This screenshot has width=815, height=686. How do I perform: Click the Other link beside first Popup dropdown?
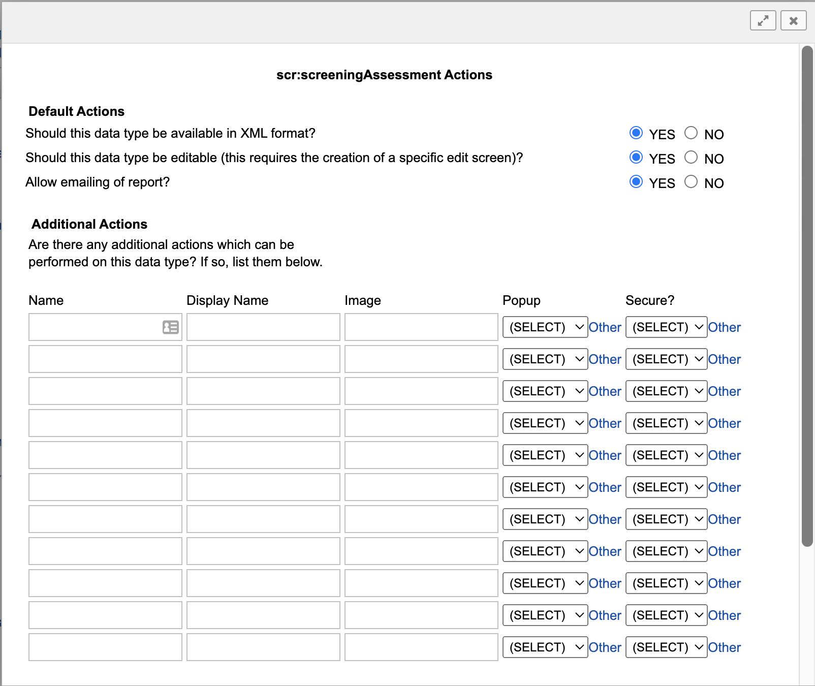[605, 328]
